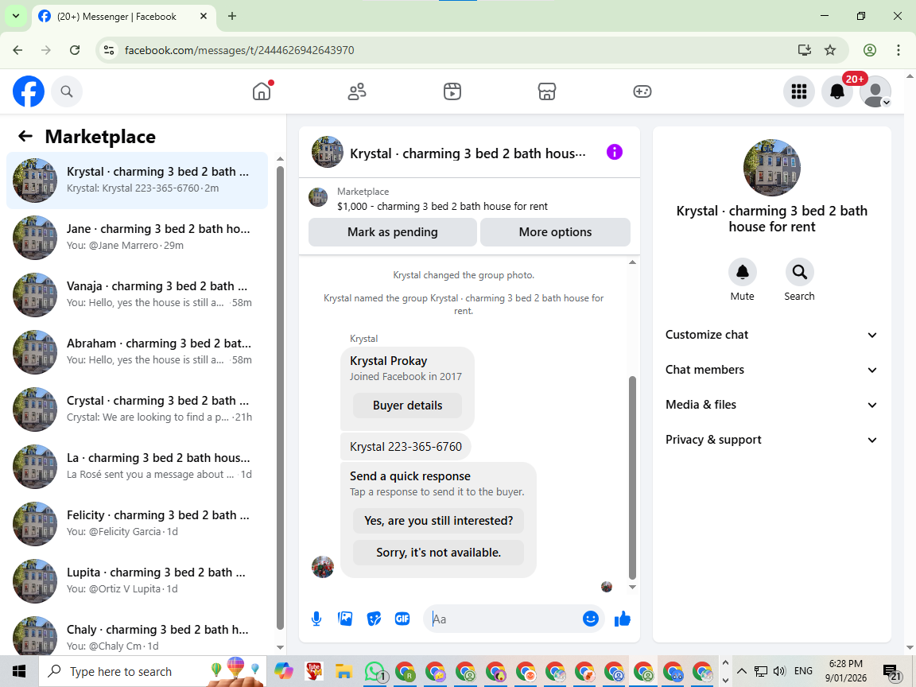Screen dimensions: 916x687
Task: Click Krystal's avatar beside the messages
Action: pyautogui.click(x=323, y=567)
